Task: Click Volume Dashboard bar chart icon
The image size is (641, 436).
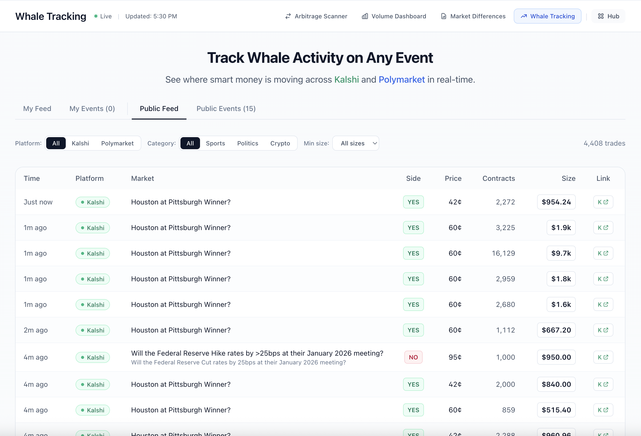Action: [x=365, y=16]
